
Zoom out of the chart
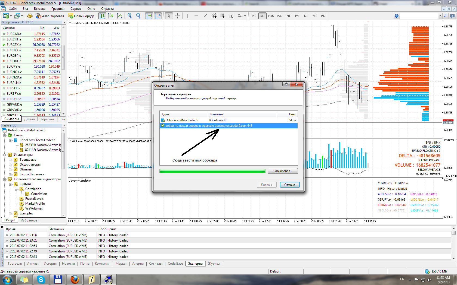[138, 16]
